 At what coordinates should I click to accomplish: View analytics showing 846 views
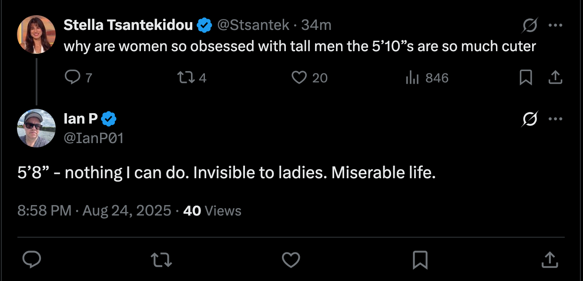[412, 78]
